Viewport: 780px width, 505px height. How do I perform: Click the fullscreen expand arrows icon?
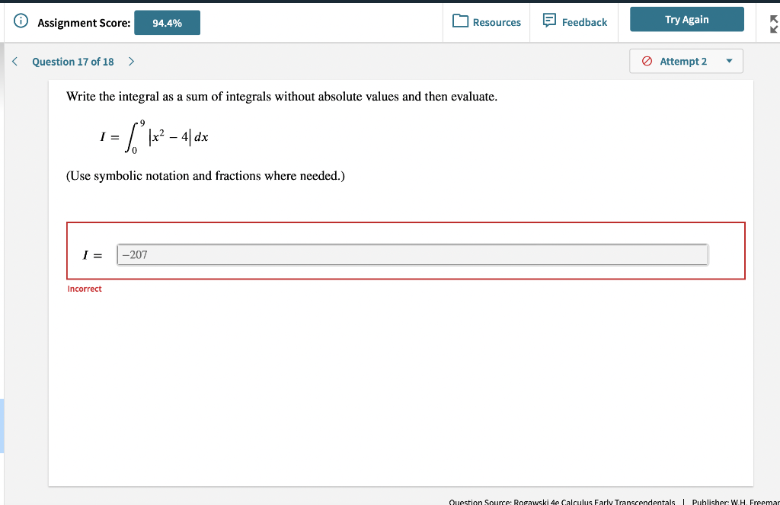click(772, 23)
